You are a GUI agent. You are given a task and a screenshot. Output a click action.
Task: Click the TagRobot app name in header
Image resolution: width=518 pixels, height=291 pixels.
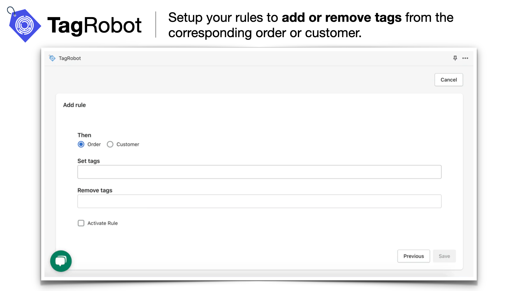pos(70,58)
